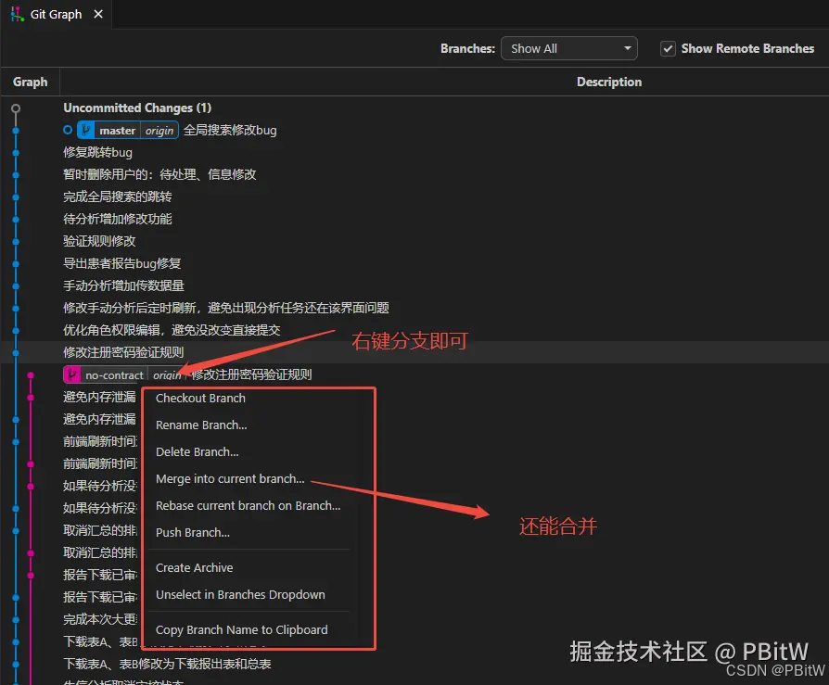Select commit 全局搜索修改bug

(x=230, y=130)
